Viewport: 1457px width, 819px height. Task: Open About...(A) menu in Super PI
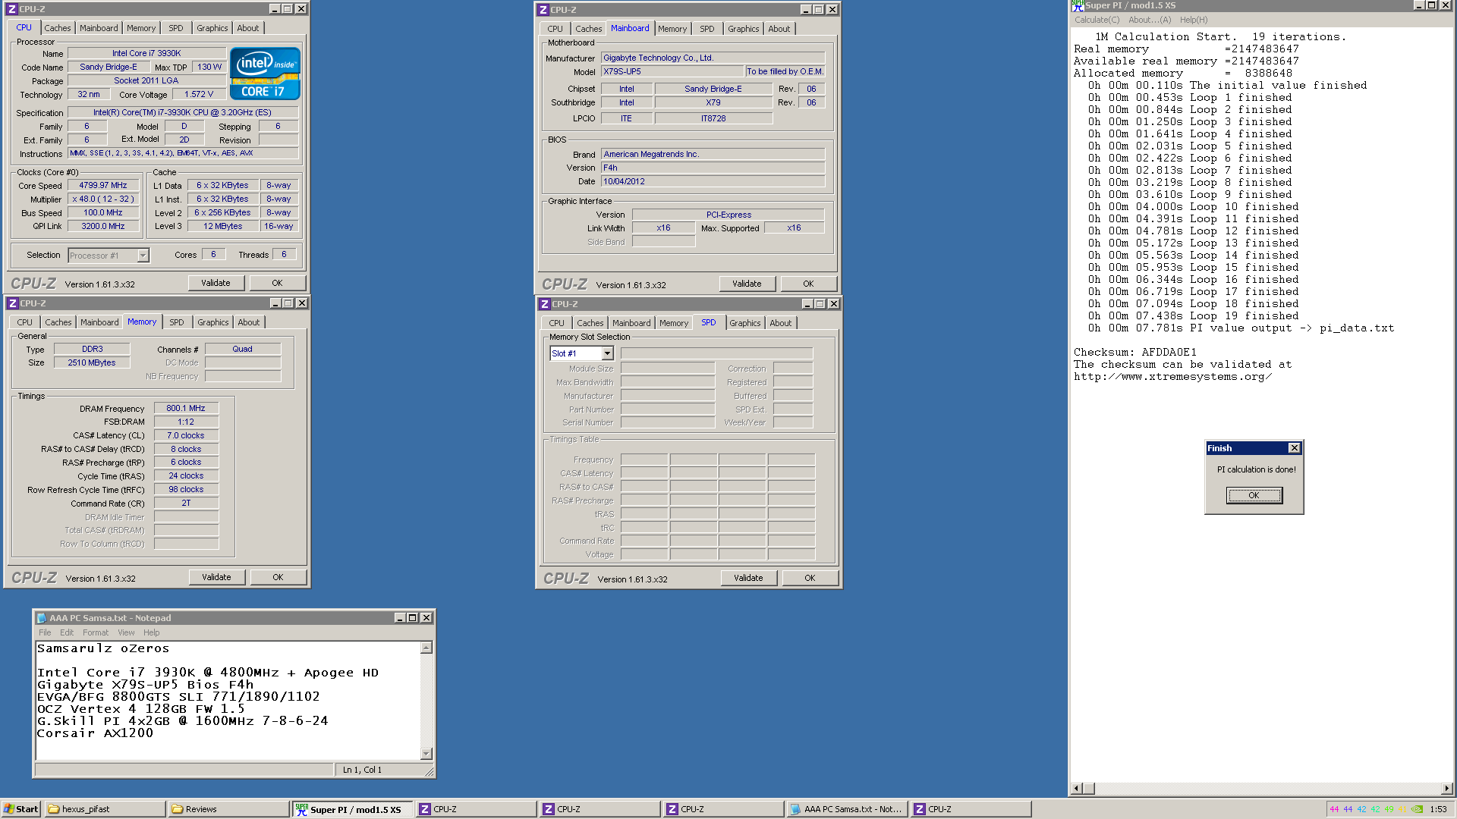click(1150, 20)
